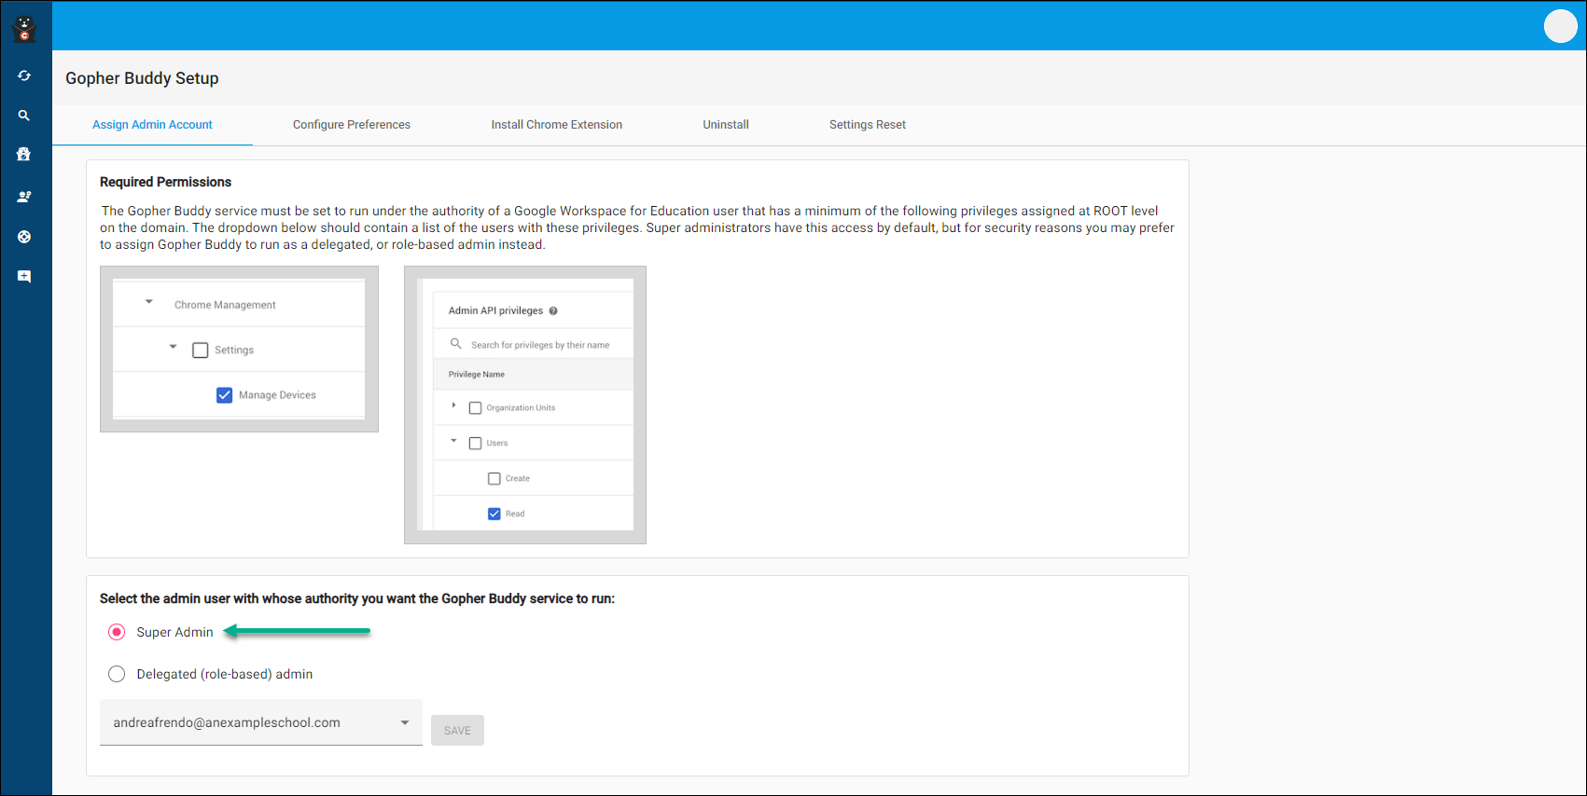Open the search sidebar icon
1587x796 pixels.
[x=24, y=116]
